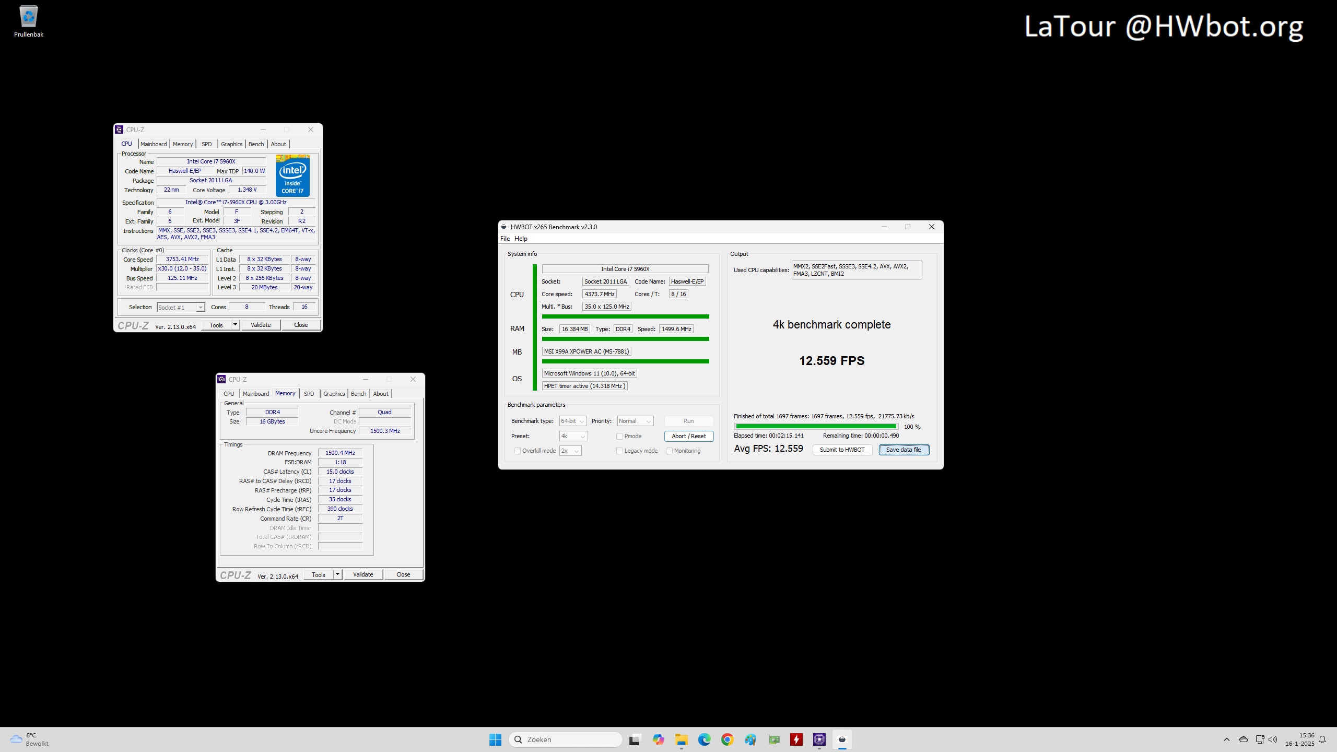Image resolution: width=1337 pixels, height=752 pixels.
Task: Open the network tray icon
Action: (1260, 739)
